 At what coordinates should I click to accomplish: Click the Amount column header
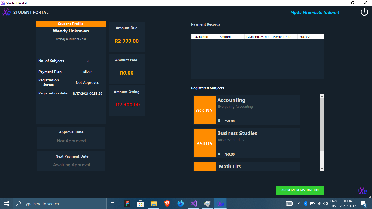pyautogui.click(x=231, y=37)
